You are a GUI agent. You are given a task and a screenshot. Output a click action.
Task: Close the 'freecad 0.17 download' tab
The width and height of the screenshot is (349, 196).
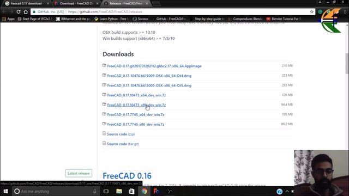[47, 4]
